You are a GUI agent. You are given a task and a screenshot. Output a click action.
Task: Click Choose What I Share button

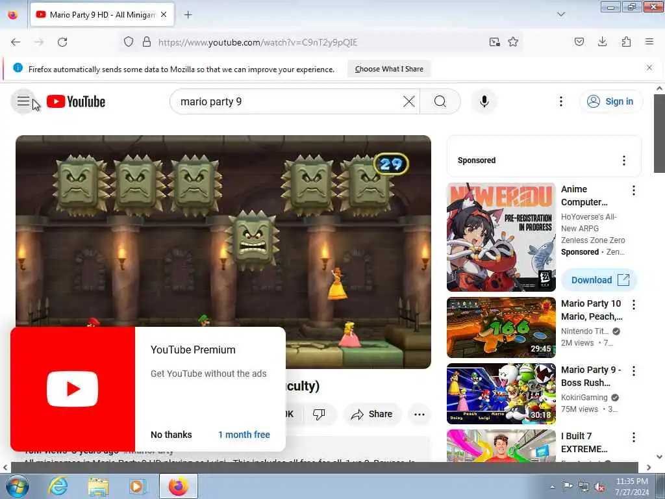point(389,69)
